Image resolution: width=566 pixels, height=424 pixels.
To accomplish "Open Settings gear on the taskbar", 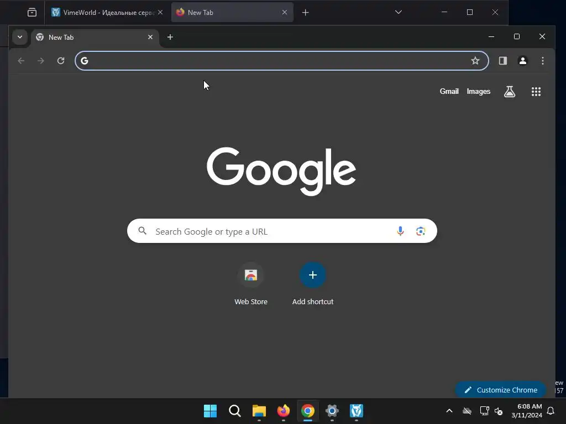I will pos(332,411).
